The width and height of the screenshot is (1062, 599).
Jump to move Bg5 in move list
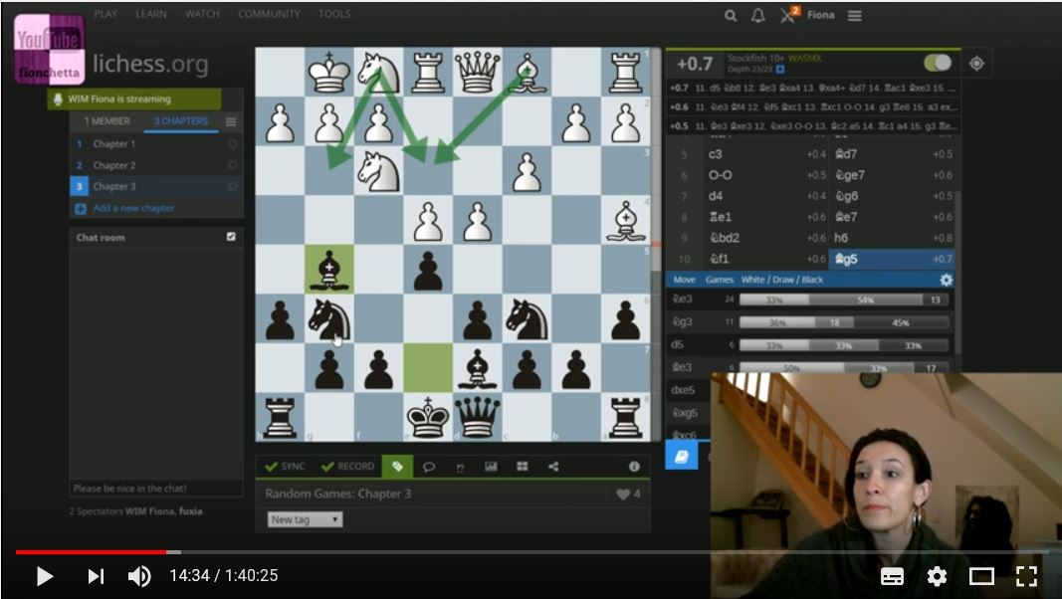coord(892,259)
